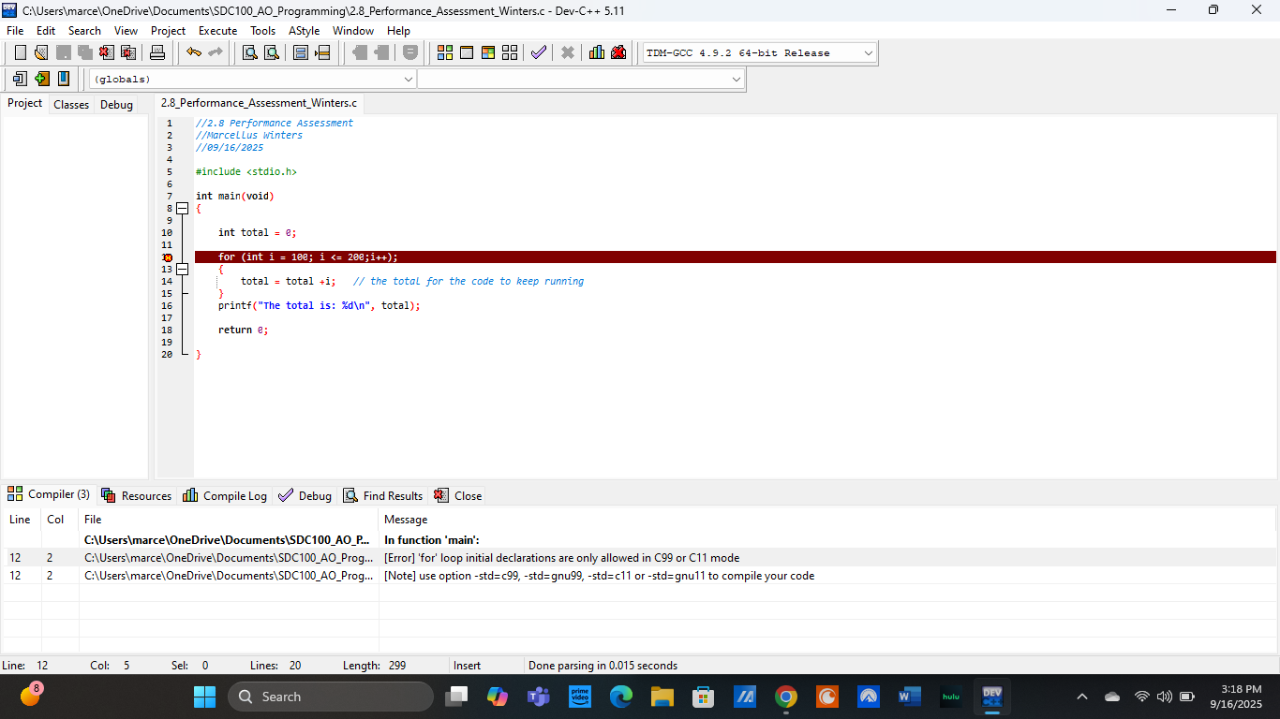1280x719 pixels.
Task: Open Google Chrome from the taskbar
Action: (786, 697)
